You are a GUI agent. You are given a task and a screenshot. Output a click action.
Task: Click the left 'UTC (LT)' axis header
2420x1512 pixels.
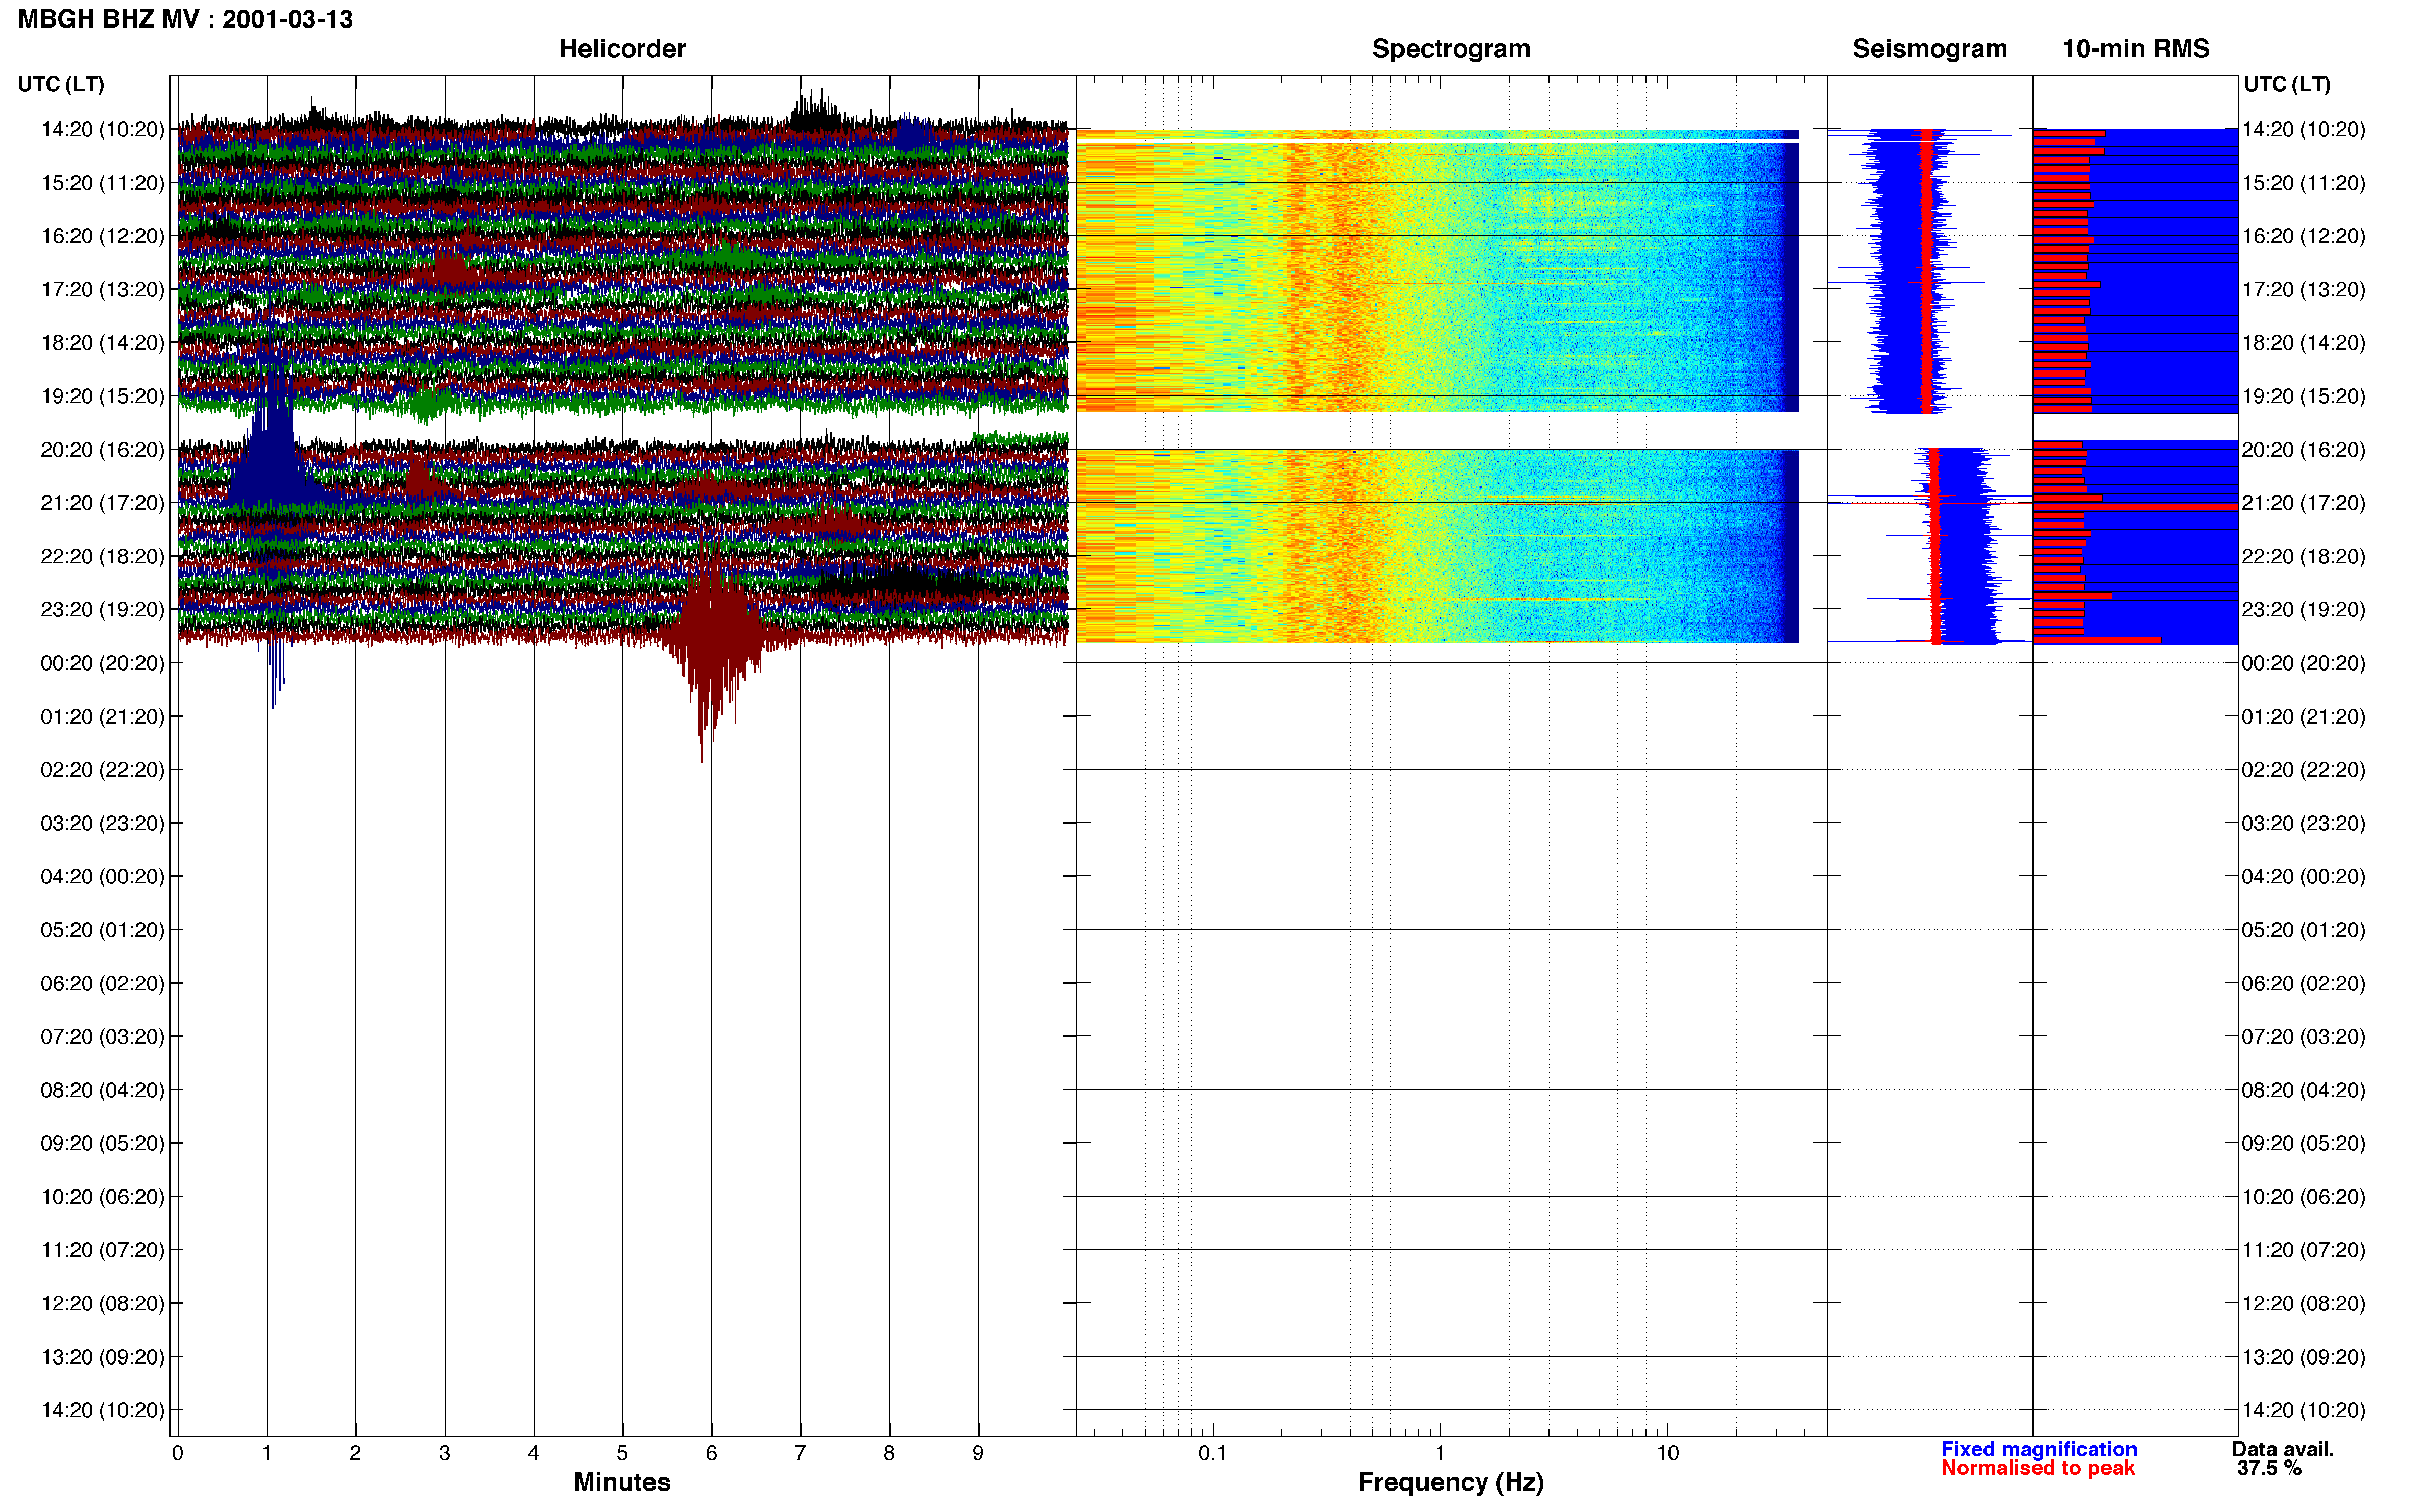[x=61, y=84]
